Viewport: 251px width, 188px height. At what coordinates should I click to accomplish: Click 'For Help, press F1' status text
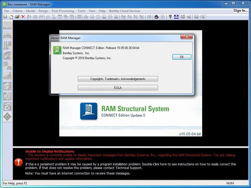pos(15,183)
